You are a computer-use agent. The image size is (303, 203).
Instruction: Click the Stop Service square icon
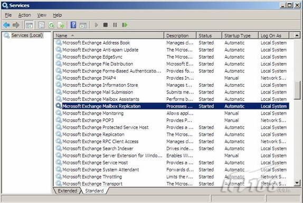click(x=106, y=25)
